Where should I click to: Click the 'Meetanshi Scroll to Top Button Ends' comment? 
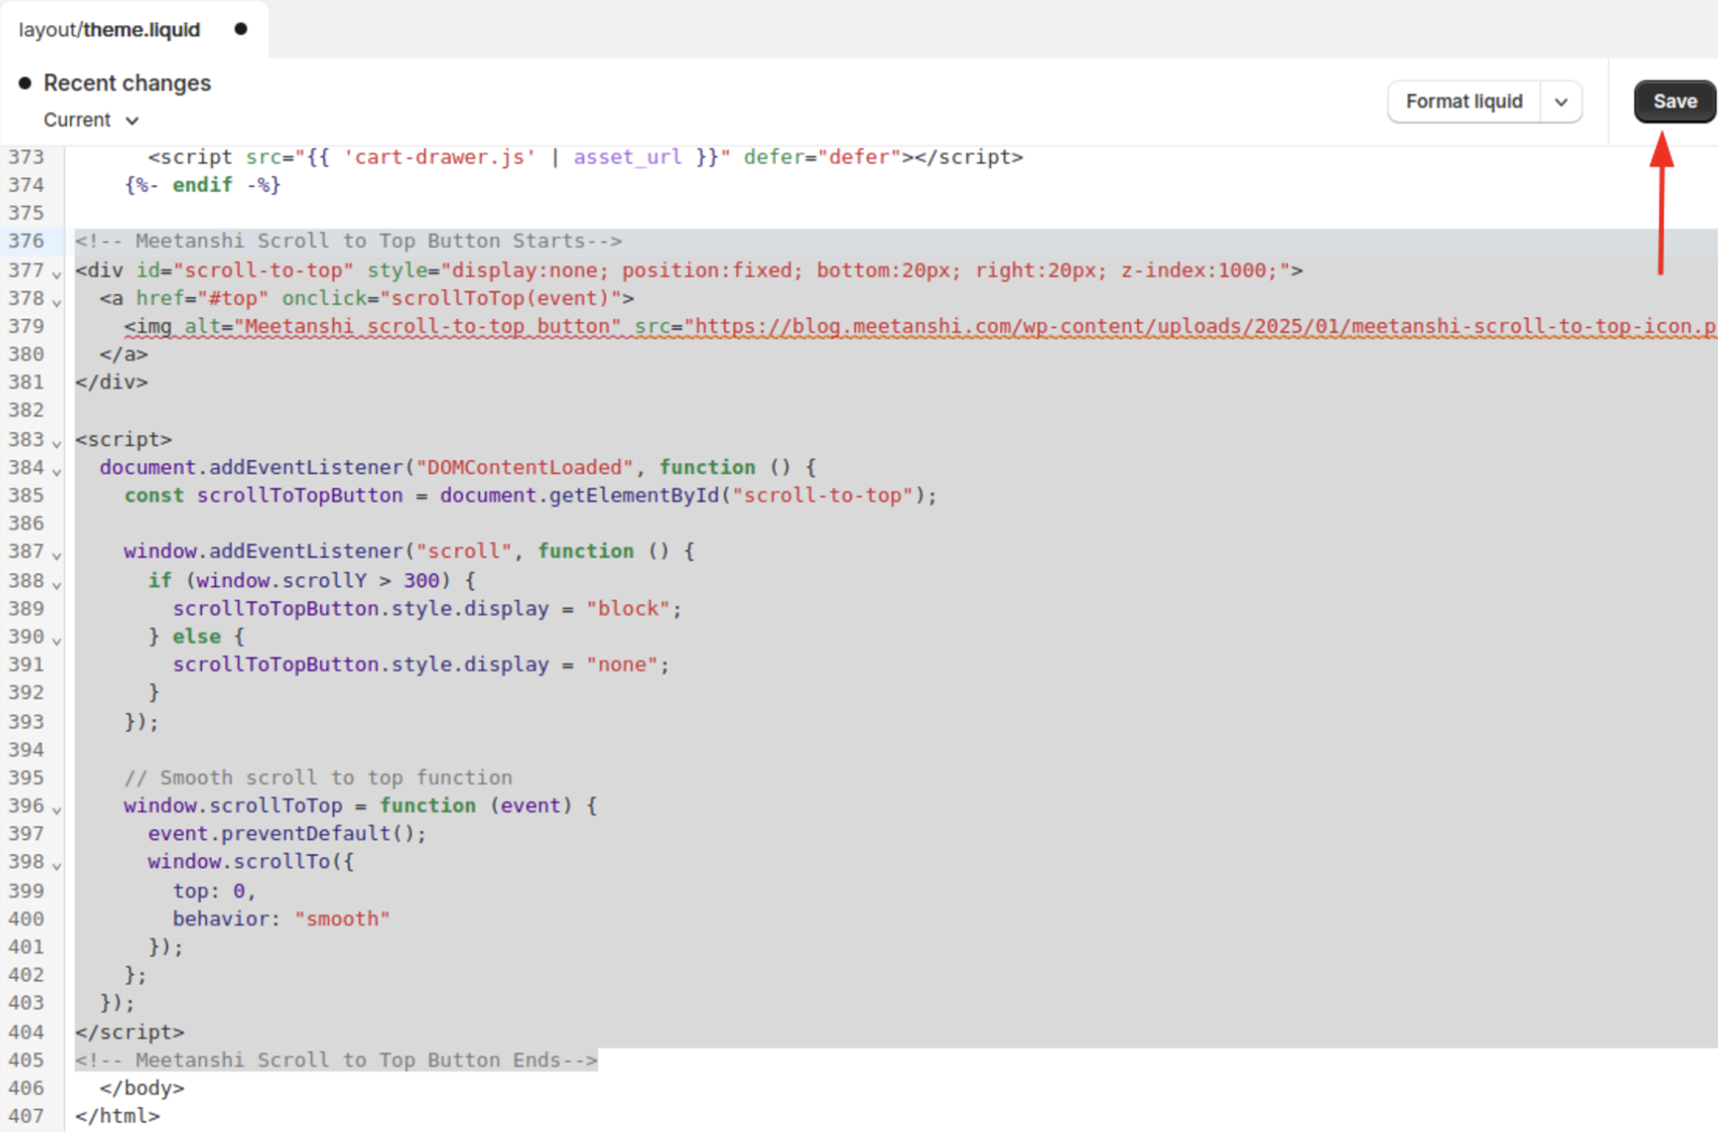336,1060
